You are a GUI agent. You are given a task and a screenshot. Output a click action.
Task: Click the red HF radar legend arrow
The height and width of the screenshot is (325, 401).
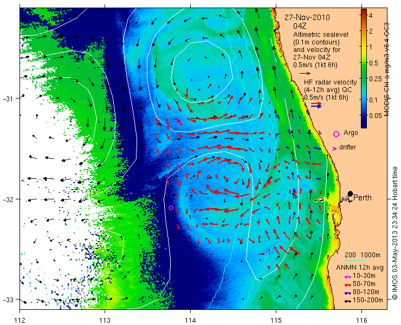point(316,103)
